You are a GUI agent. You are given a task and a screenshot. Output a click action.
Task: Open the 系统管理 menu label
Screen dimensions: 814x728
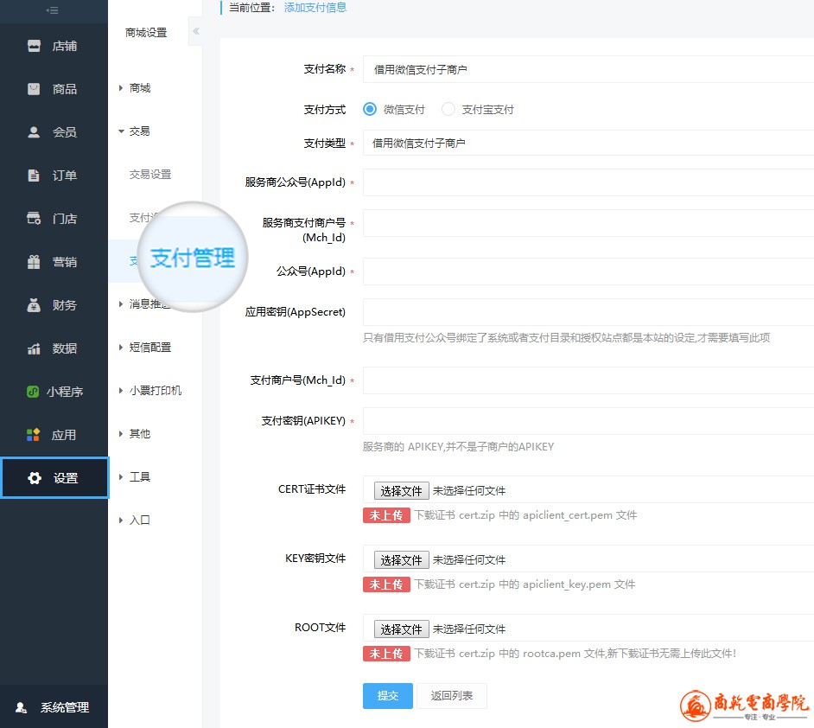click(64, 707)
